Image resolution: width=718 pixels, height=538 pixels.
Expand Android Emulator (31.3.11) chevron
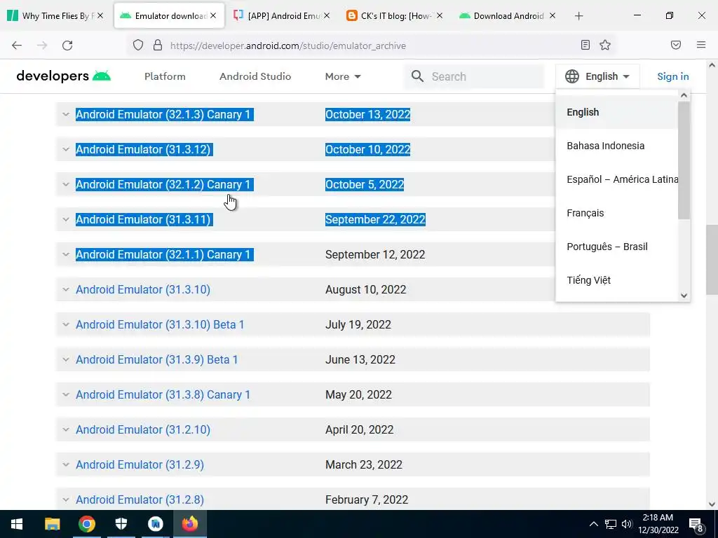click(66, 219)
